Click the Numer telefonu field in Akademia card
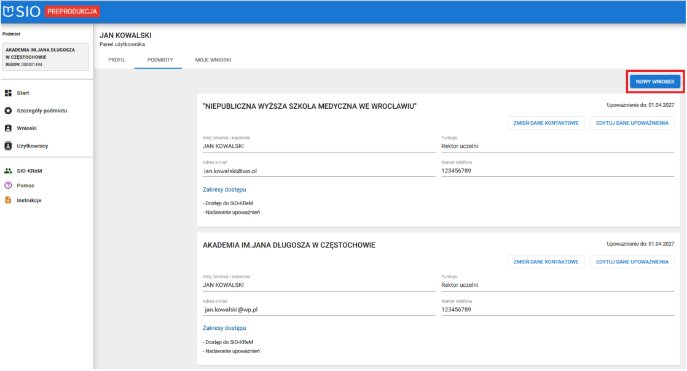687x371 pixels. coord(557,310)
